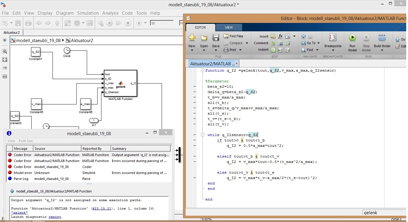Expand the Go To dropdown
Image resolution: width=408 pixels, height=222 pixels.
319,43
